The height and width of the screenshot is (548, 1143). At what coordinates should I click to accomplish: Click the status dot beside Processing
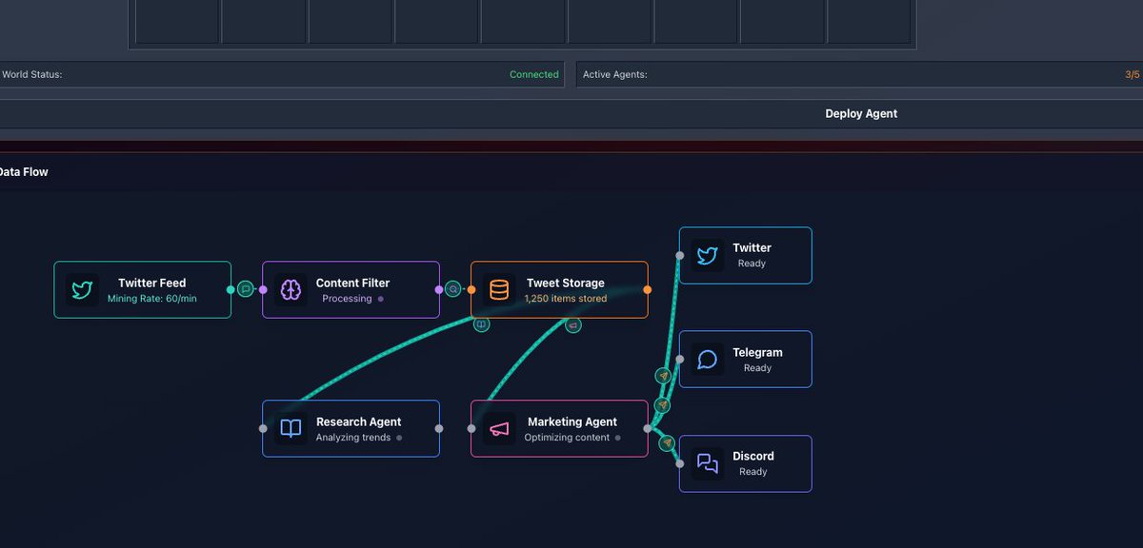tap(381, 299)
